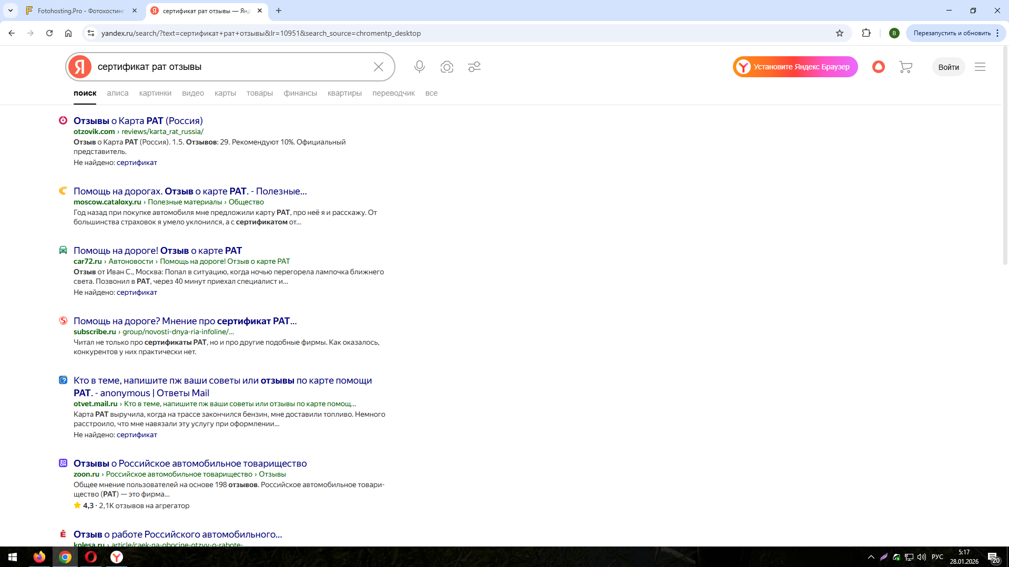Open the volume control in system tray
This screenshot has height=567, width=1009.
pos(922,557)
